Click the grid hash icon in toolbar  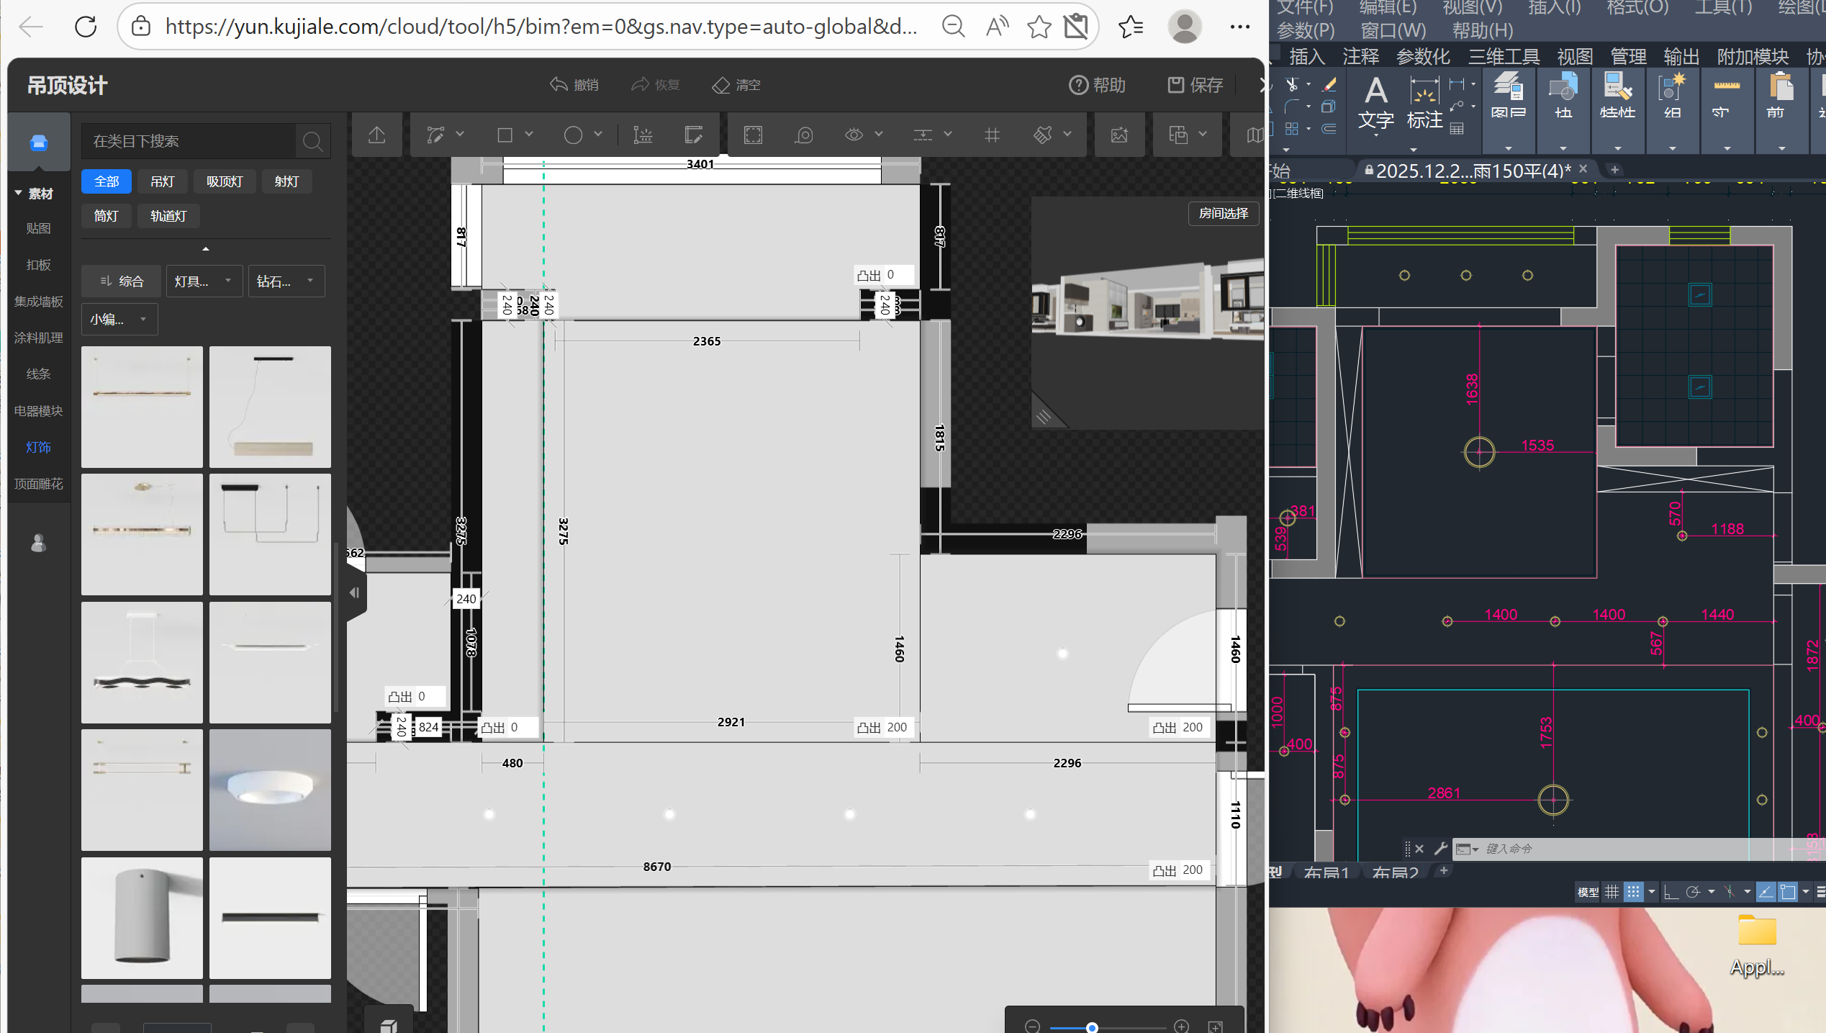(x=992, y=135)
